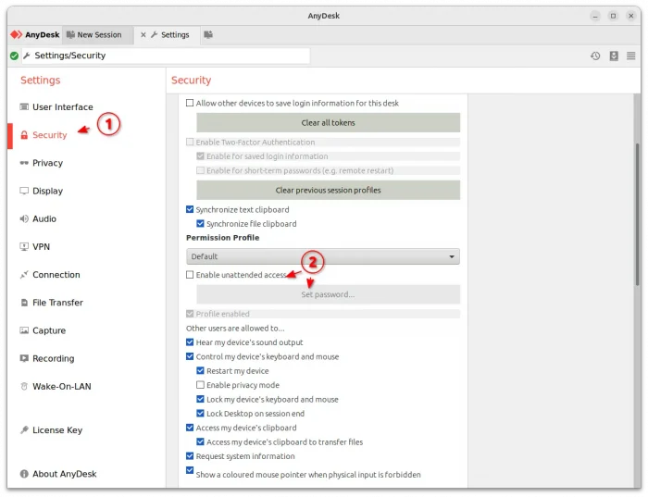
Task: Click the AnyDesk logo icon
Action: pos(16,34)
